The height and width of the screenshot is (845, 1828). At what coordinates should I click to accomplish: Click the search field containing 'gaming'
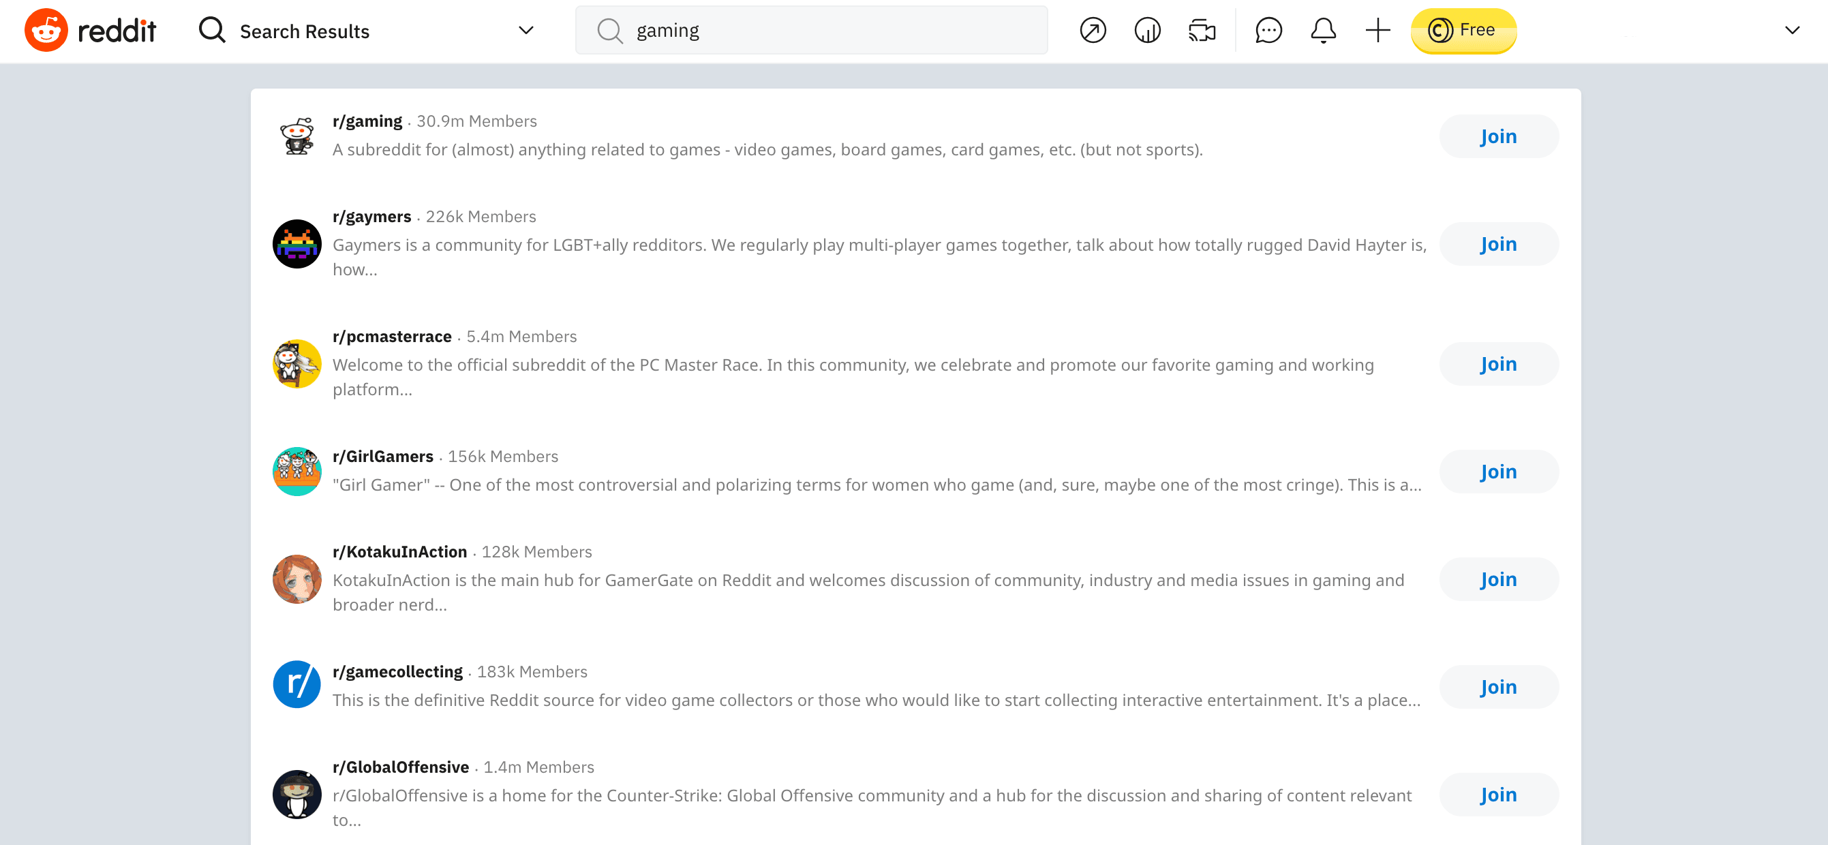pyautogui.click(x=811, y=31)
